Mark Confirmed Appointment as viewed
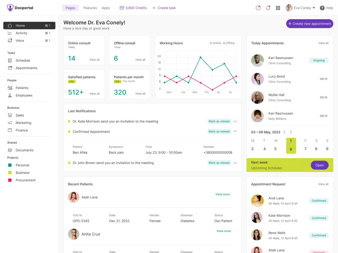The width and height of the screenshot is (338, 253). pyautogui.click(x=219, y=132)
